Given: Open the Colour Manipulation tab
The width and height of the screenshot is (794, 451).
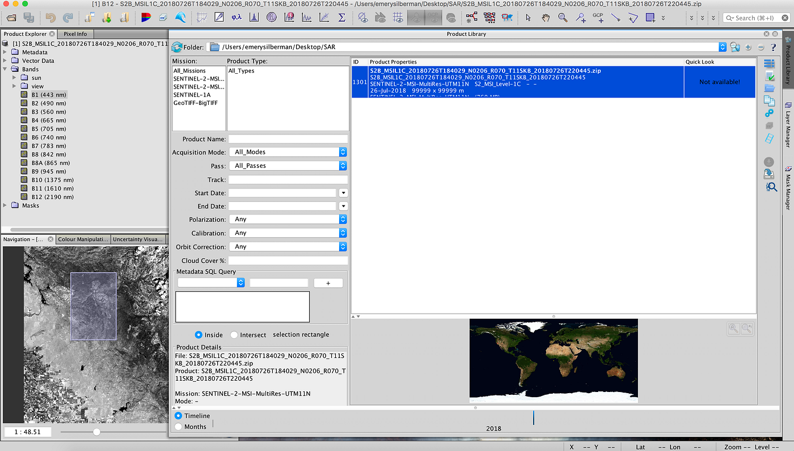Looking at the screenshot, I should (x=83, y=239).
